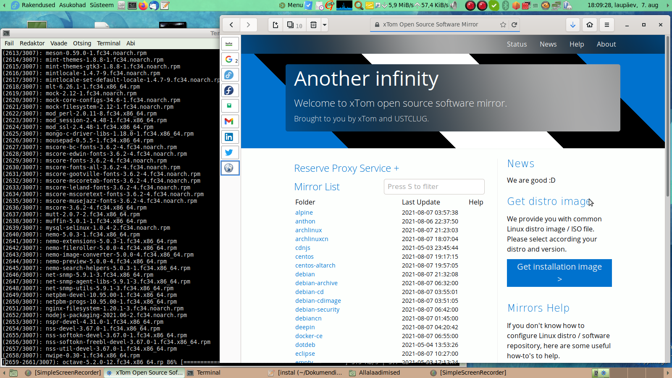Click the Press S to filter field
The height and width of the screenshot is (378, 672).
point(434,186)
